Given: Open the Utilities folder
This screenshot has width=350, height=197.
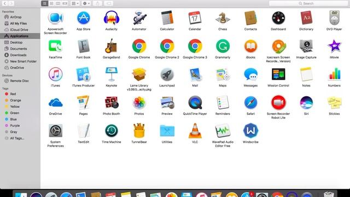Looking at the screenshot, I should pos(167,131).
